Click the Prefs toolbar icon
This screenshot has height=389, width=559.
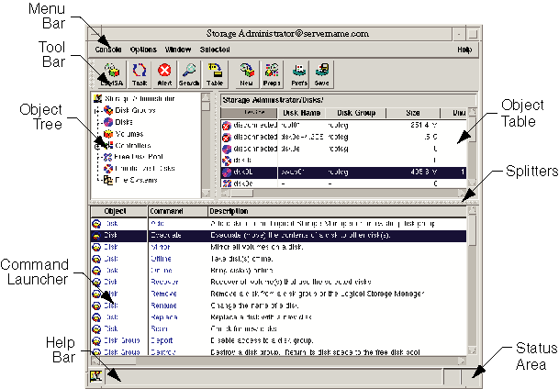pos(299,72)
